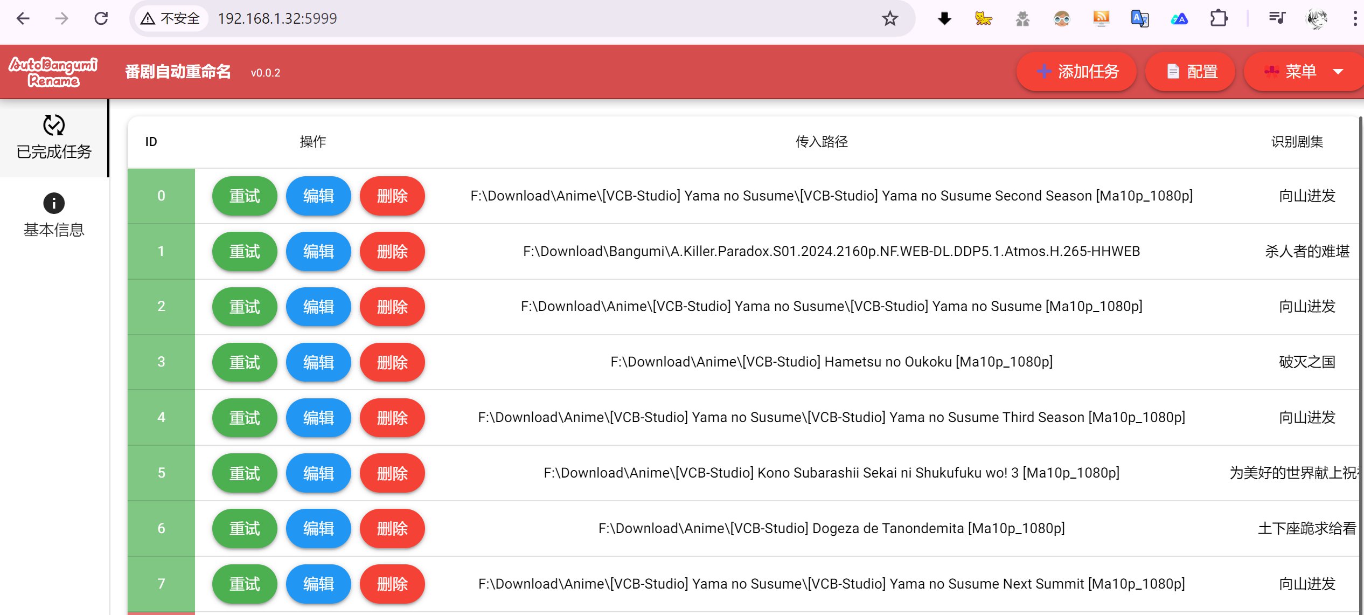Click the AutoBangumi Rename logo
The image size is (1364, 615).
pos(53,72)
